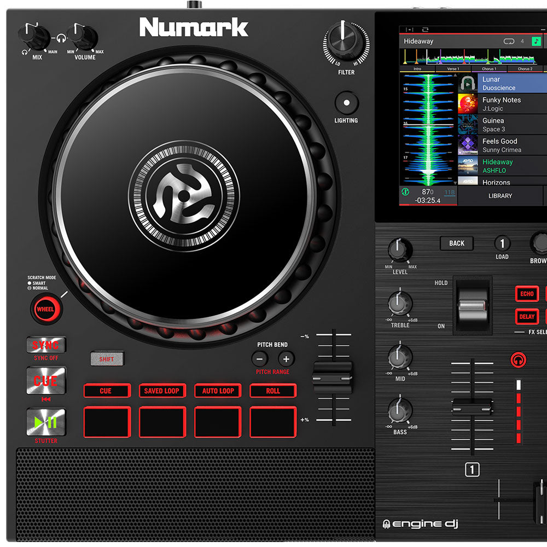Tap the continue/autoplay icon at the screen's top left
Image resolution: width=547 pixels, height=547 pixels.
410,30
